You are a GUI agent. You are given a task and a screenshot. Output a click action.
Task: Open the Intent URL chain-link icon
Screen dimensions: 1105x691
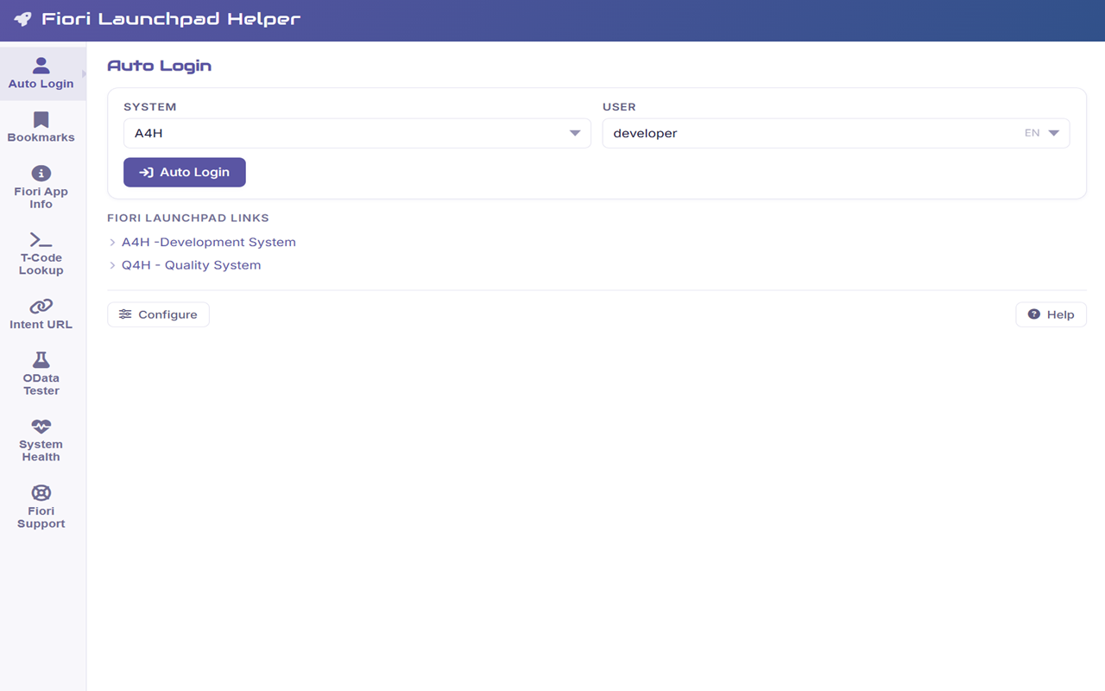(x=41, y=306)
